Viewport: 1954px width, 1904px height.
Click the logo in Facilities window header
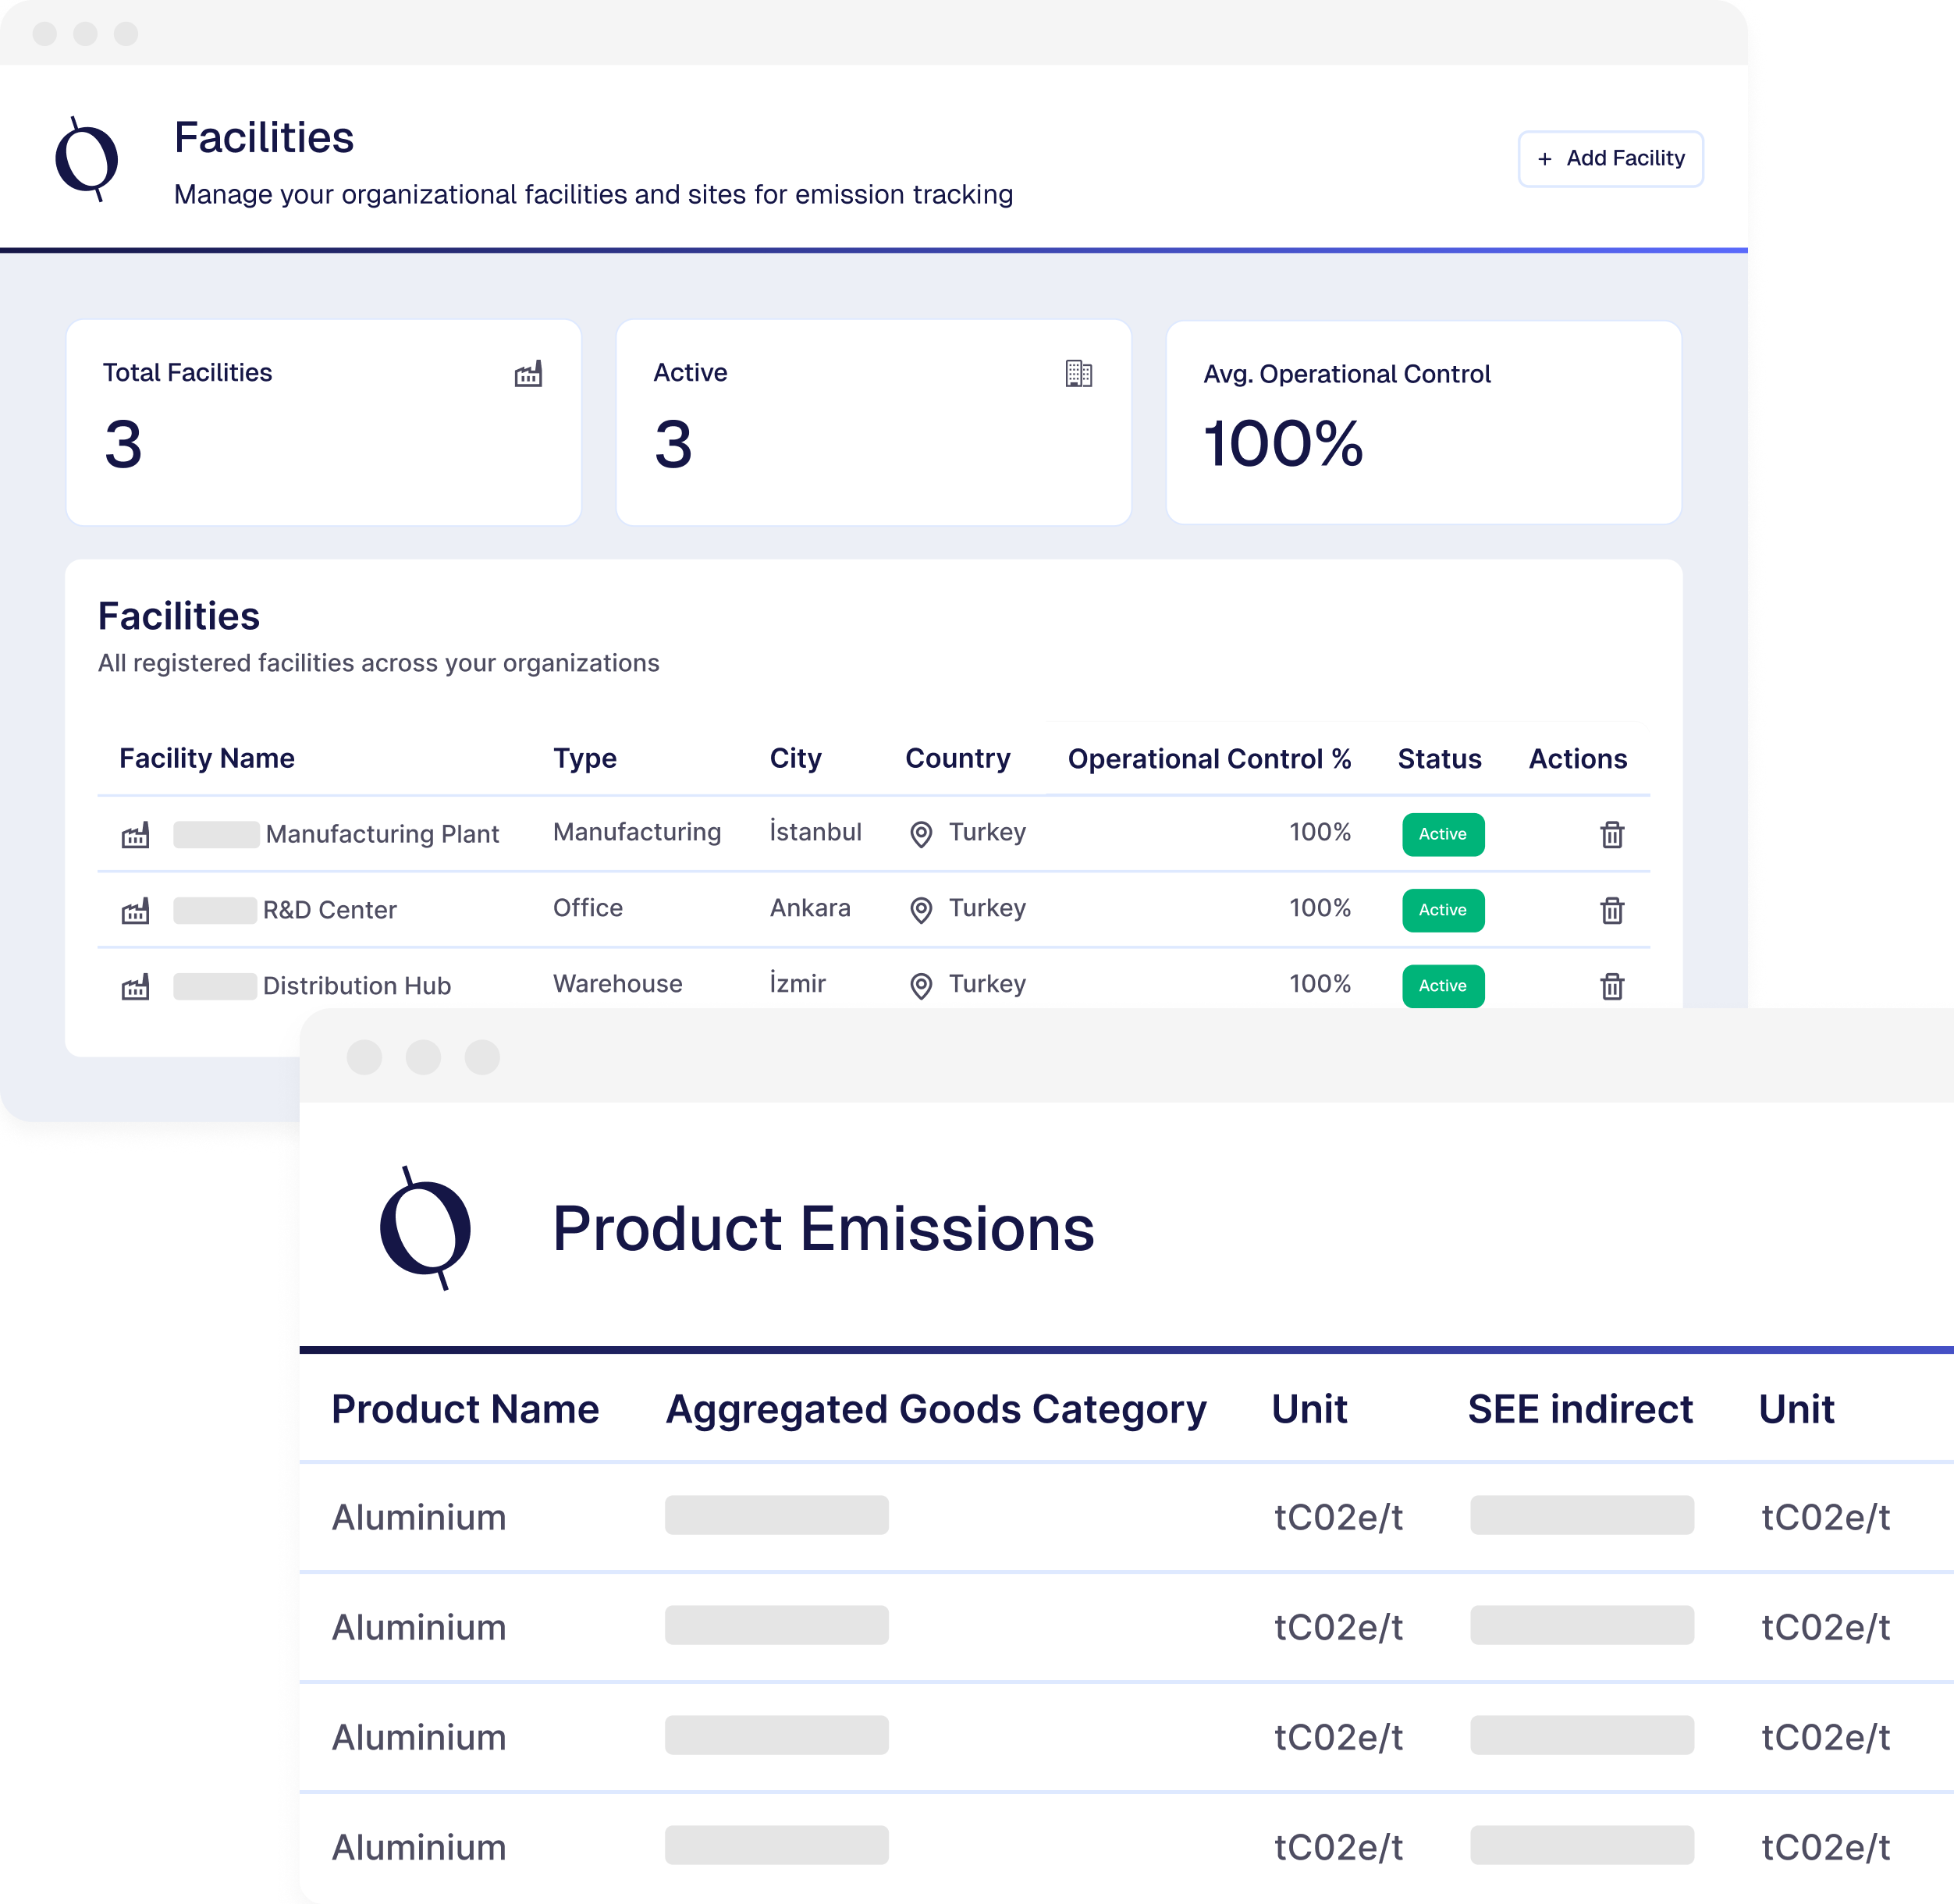[x=87, y=159]
